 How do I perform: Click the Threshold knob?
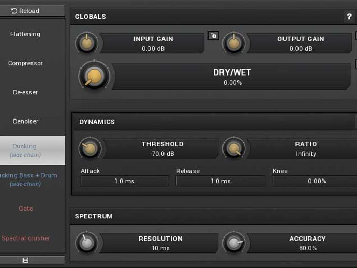point(90,148)
